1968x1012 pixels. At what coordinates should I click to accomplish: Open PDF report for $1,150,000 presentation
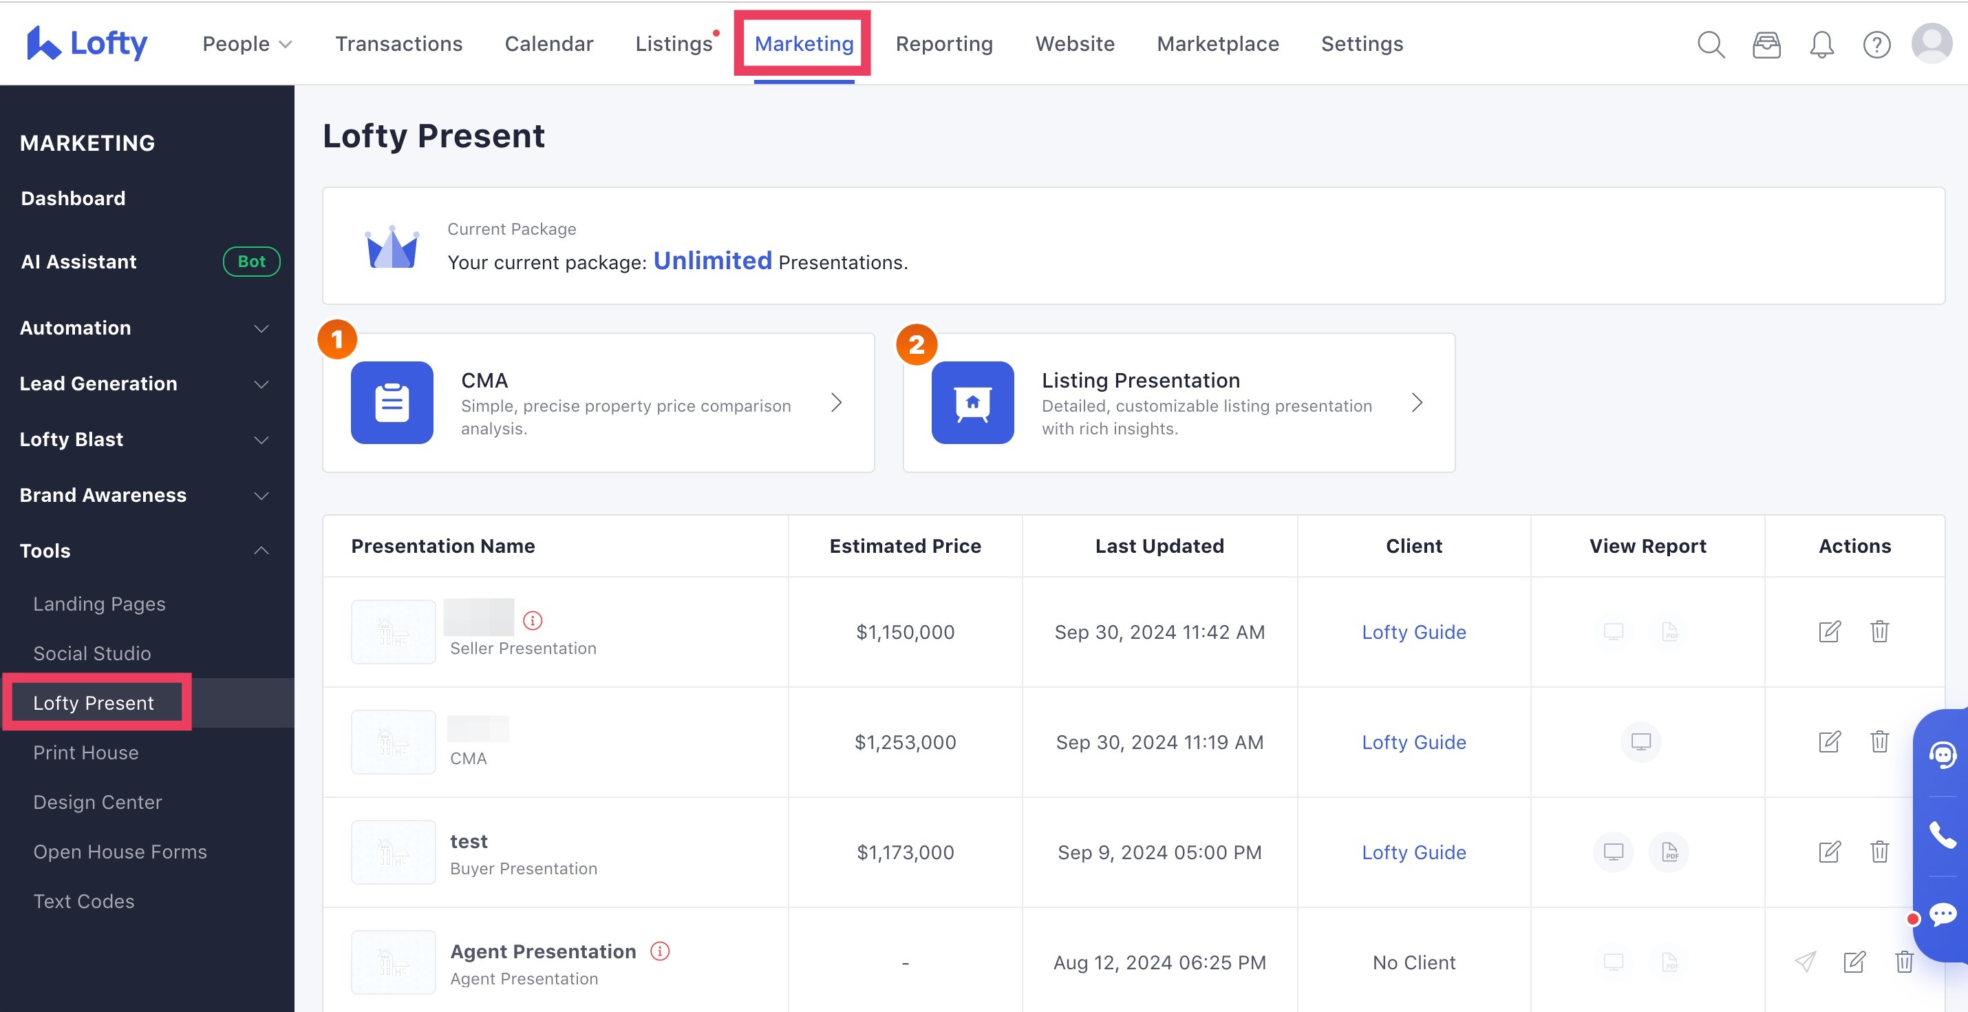(1670, 631)
